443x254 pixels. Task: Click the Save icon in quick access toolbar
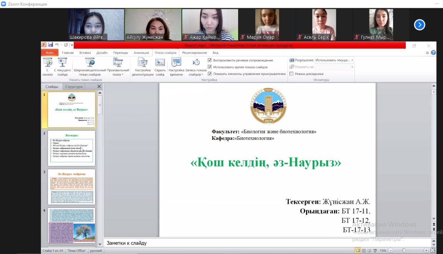pyautogui.click(x=50, y=45)
